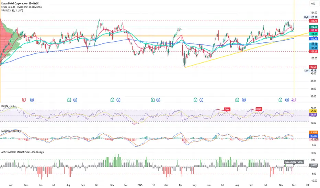This screenshot has height=188, width=320.
Task: Click the blue 110.41 moving average label
Action: point(314,39)
